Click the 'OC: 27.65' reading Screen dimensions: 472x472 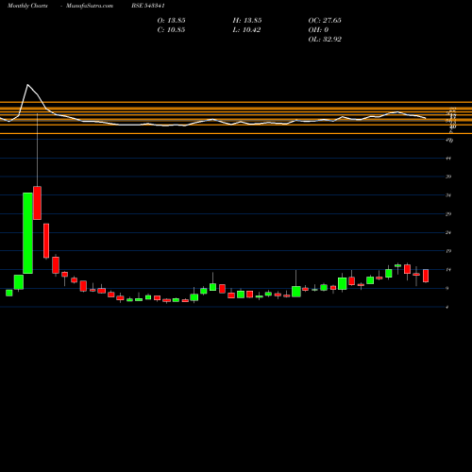click(325, 21)
